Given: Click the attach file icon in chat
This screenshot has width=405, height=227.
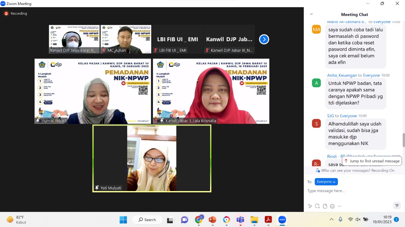Looking at the screenshot, I should [325, 206].
